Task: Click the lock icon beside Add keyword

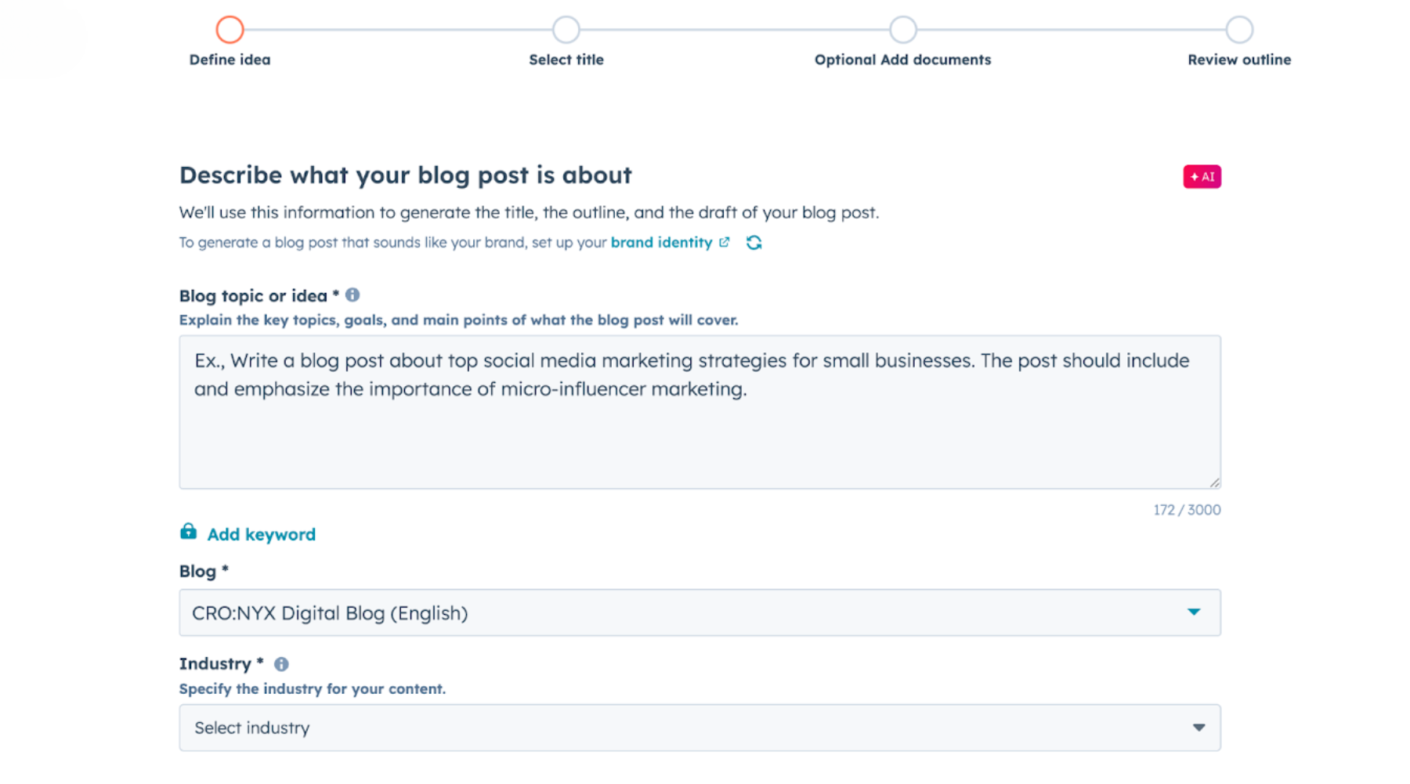Action: tap(188, 533)
